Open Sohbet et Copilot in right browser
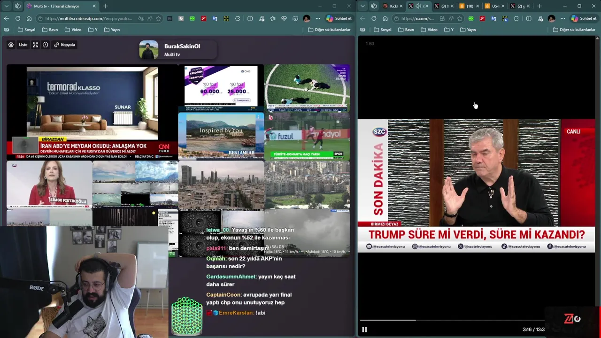 coord(584,18)
